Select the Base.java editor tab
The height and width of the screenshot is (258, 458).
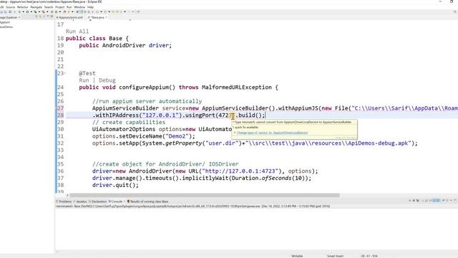[x=97, y=17]
